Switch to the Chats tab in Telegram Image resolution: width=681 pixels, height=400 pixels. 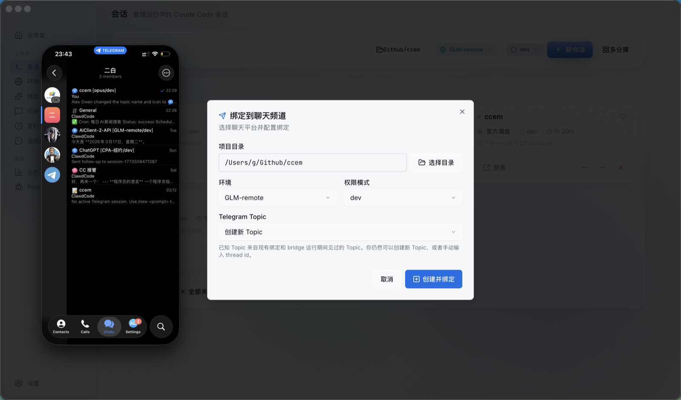pyautogui.click(x=109, y=326)
